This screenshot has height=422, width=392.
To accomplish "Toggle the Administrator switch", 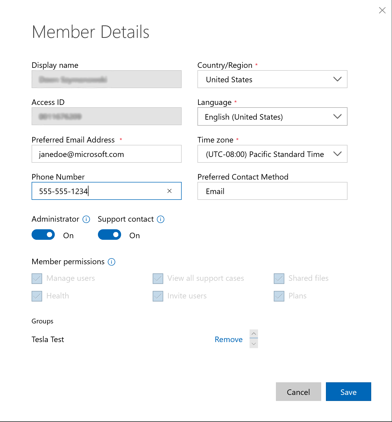I will (43, 235).
